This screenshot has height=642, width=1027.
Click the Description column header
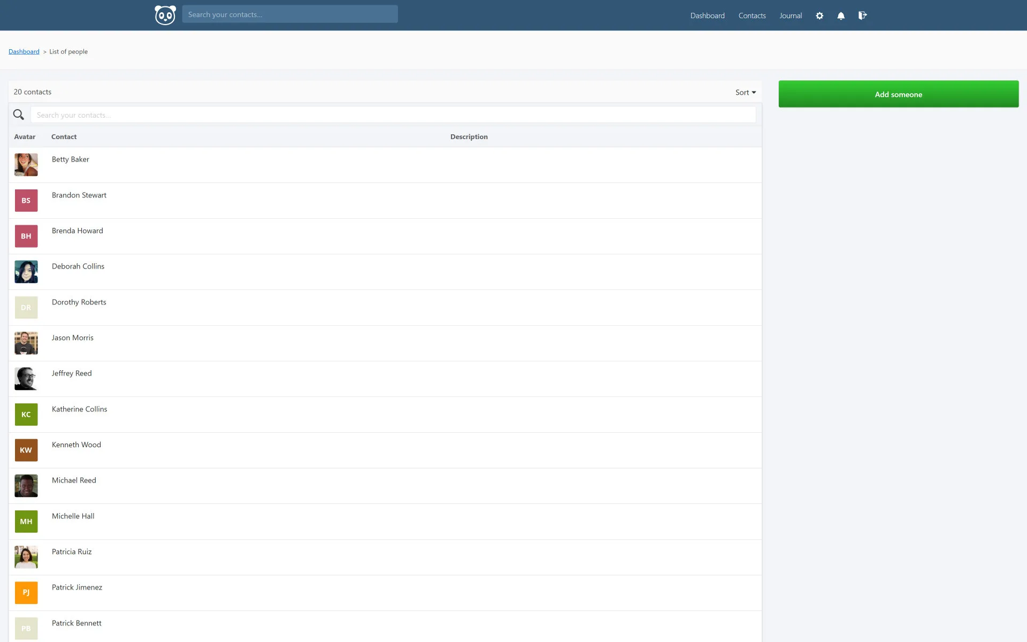(469, 137)
